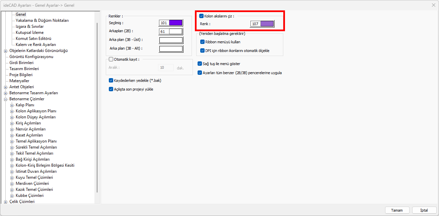Pick Arka plan (3B - Alt) color
Screen dimensions: 439x216
click(171, 49)
